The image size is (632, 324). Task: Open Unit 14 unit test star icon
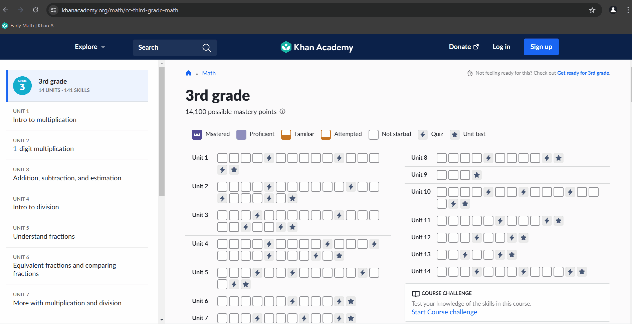click(x=582, y=272)
